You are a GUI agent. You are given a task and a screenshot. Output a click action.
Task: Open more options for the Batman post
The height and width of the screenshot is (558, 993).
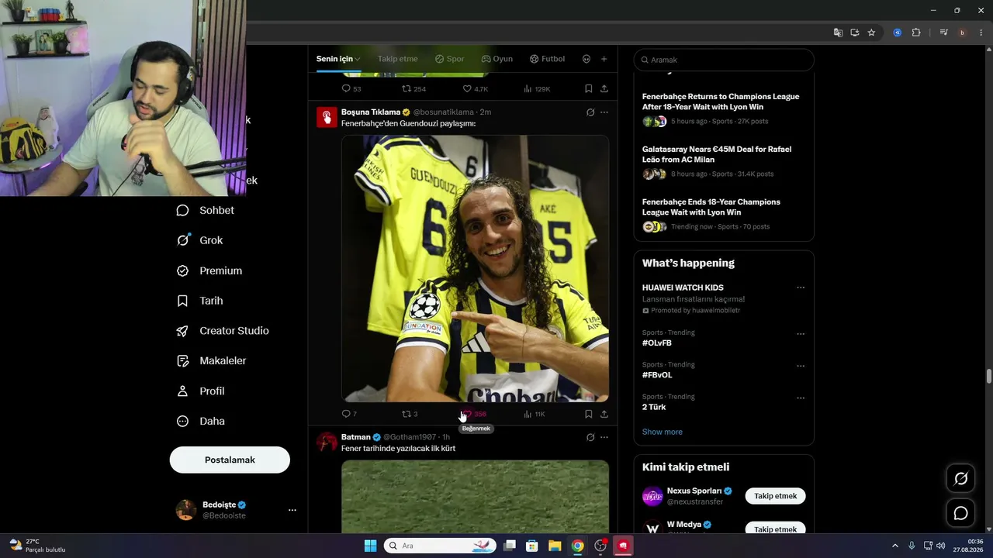click(604, 437)
